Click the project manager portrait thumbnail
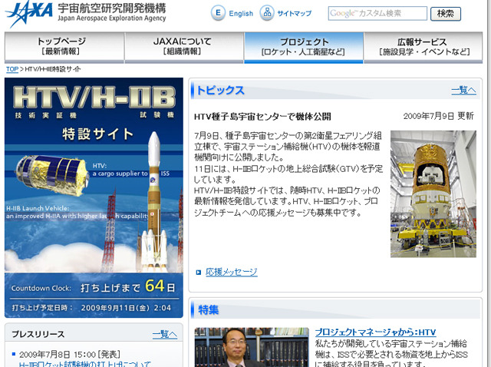491x367 pixels. [x=252, y=347]
